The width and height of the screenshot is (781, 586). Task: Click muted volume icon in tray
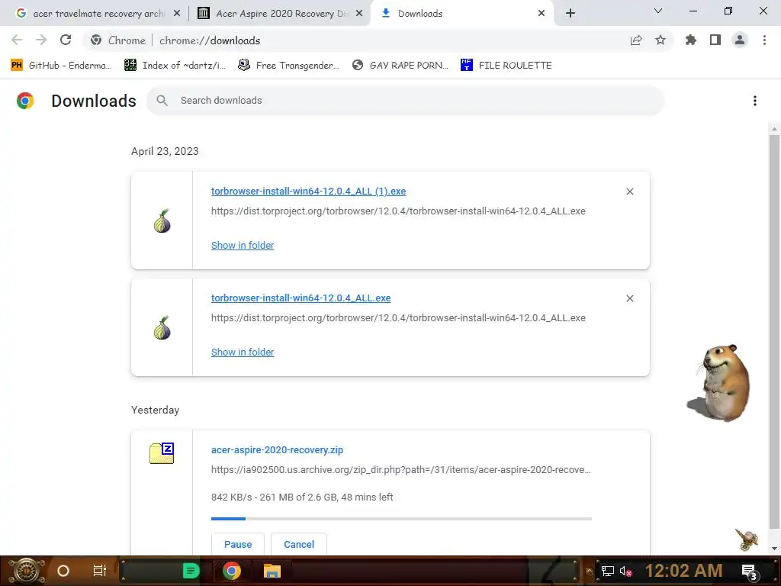[625, 571]
